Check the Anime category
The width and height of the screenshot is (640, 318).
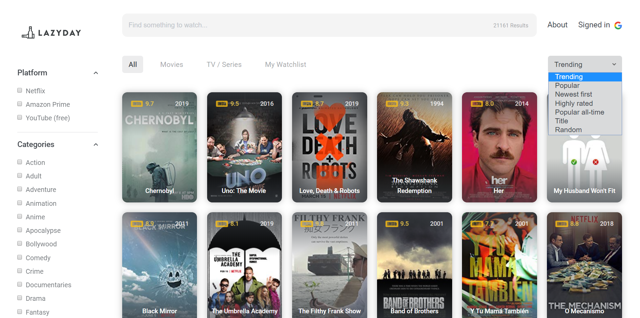pyautogui.click(x=20, y=216)
